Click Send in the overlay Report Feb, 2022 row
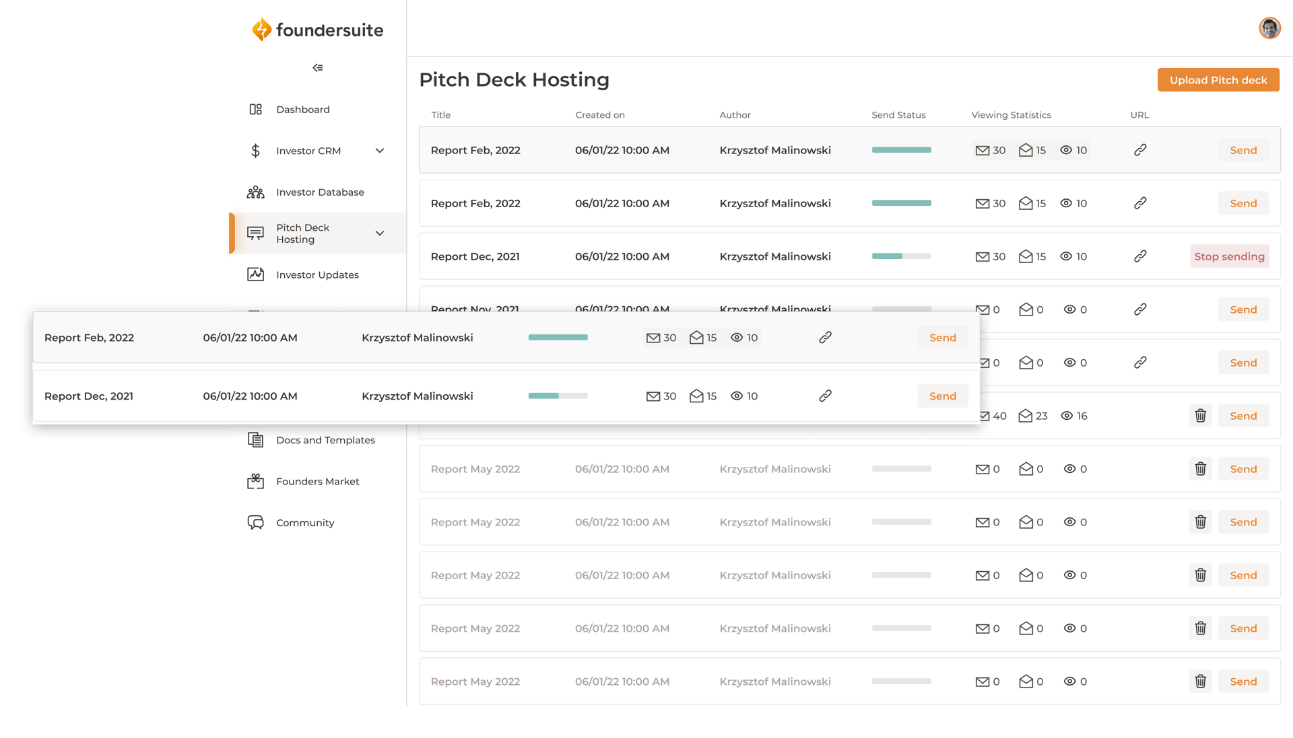 942,338
